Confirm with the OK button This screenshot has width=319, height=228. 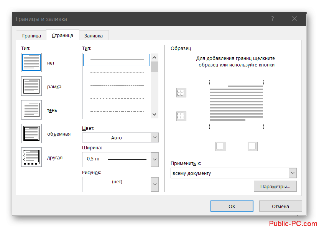tap(232, 206)
